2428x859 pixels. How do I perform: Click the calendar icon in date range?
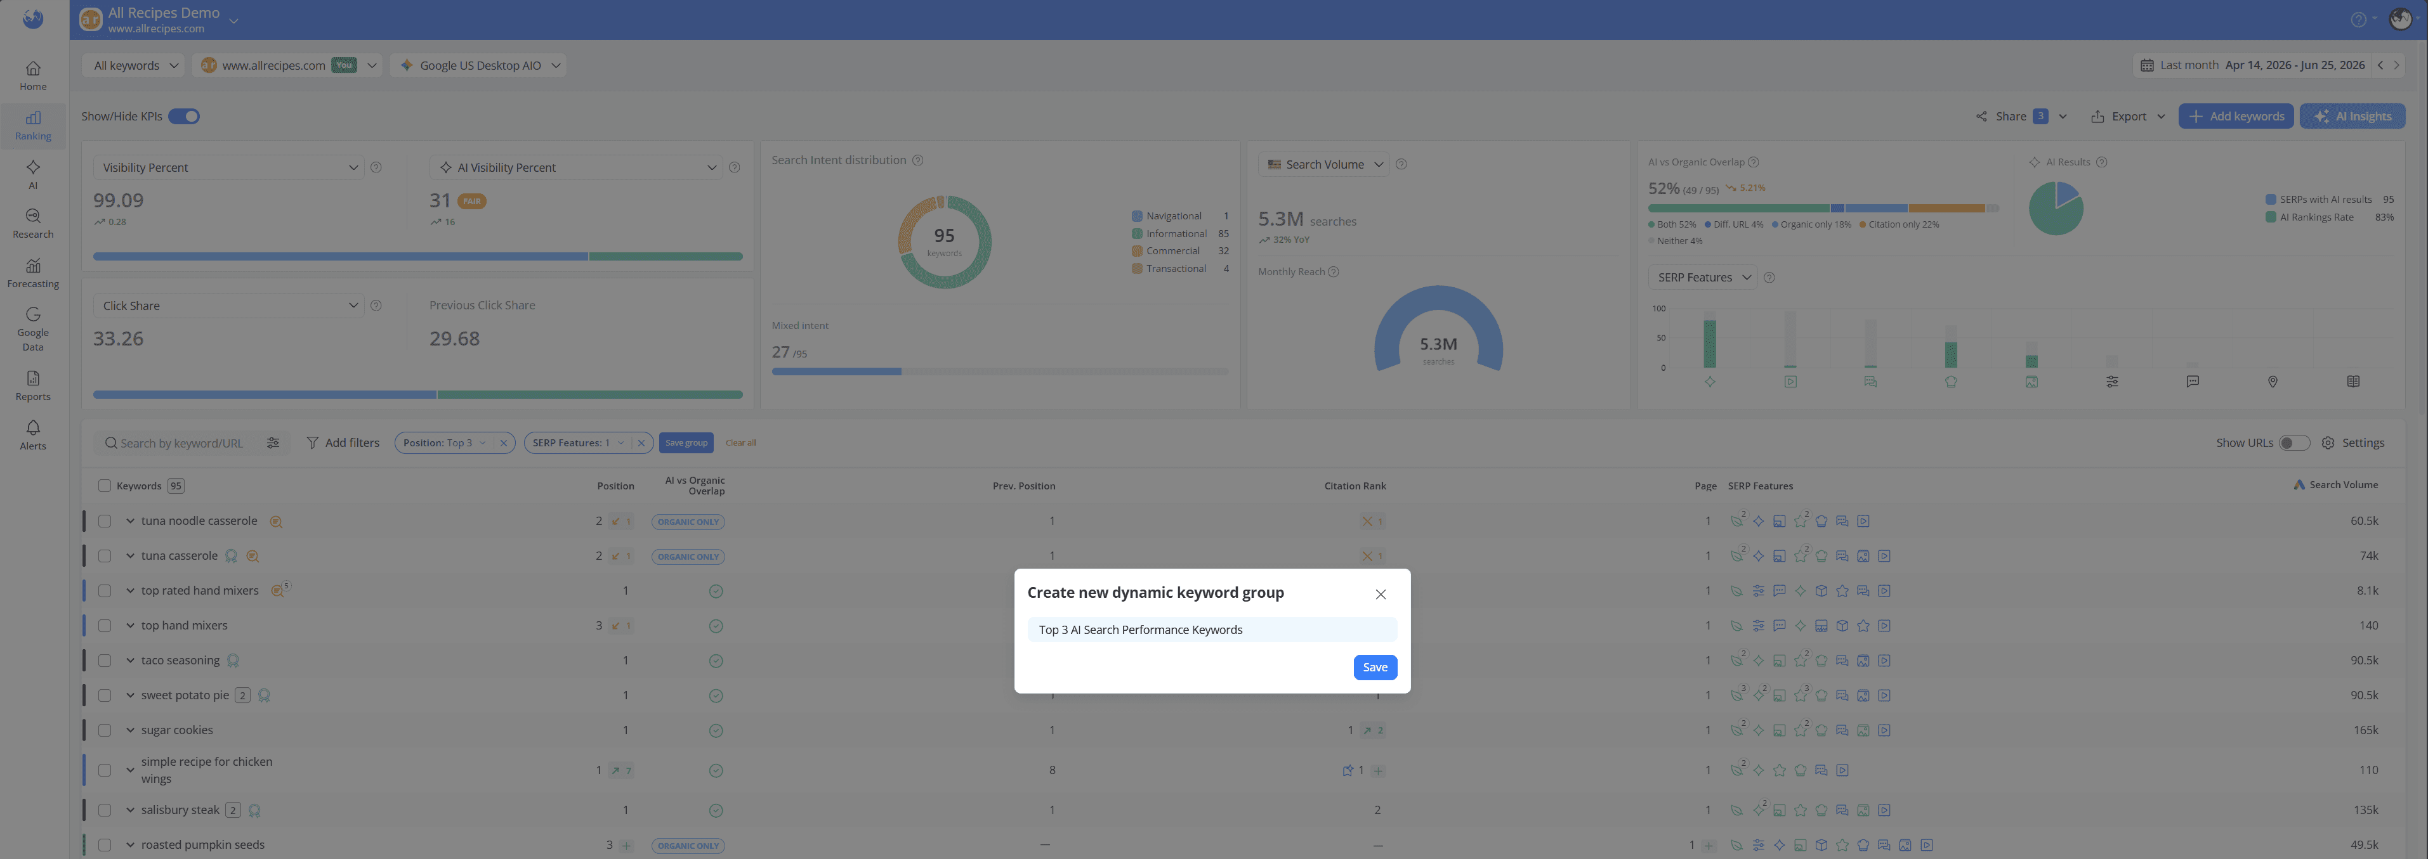click(2147, 65)
